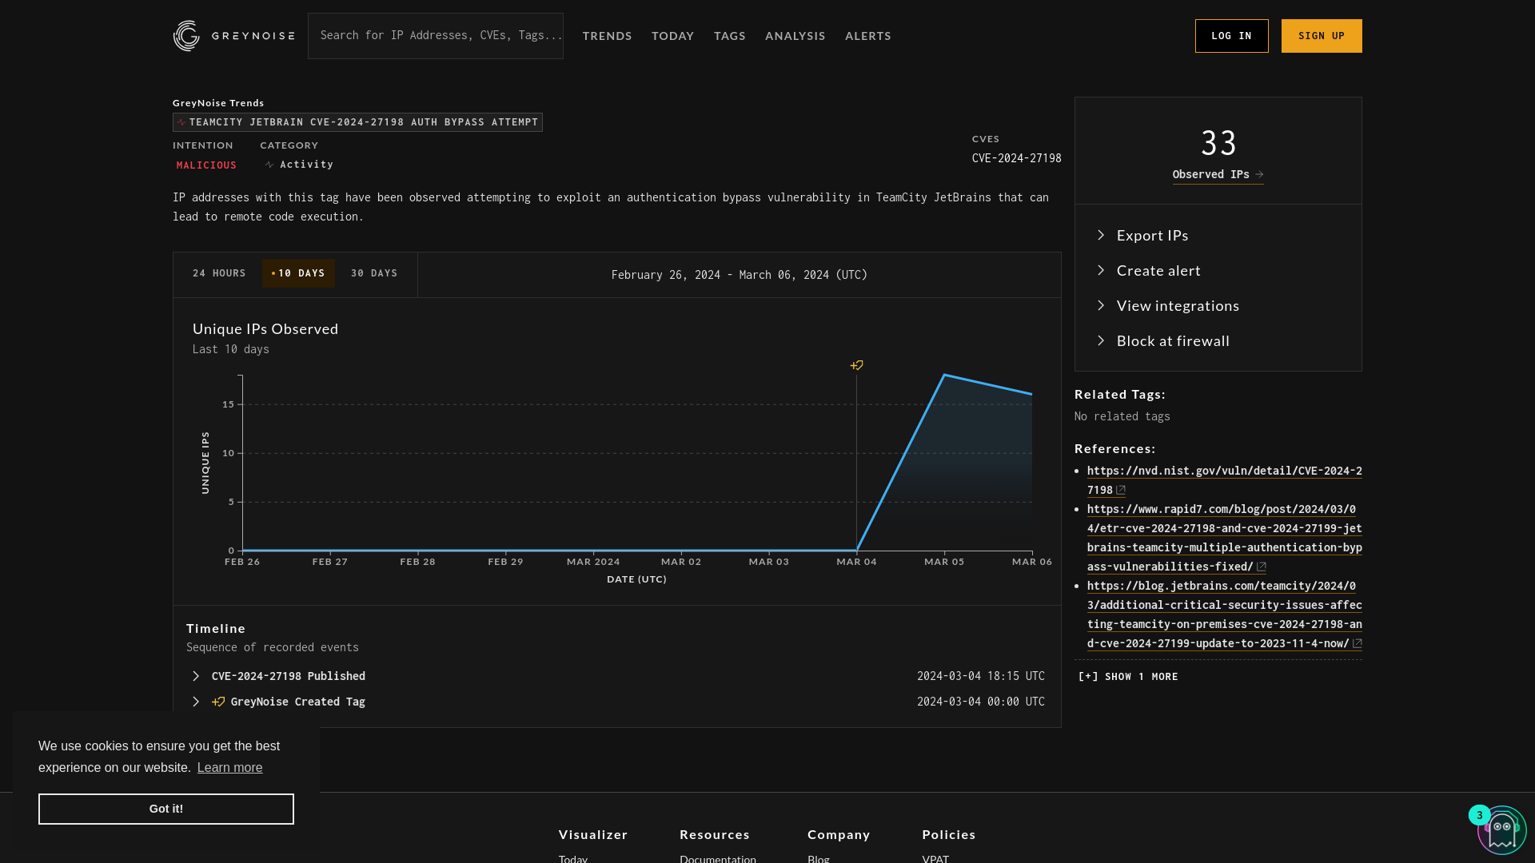The width and height of the screenshot is (1535, 863).
Task: Open the rapid7.com blog reference link
Action: tap(1224, 538)
